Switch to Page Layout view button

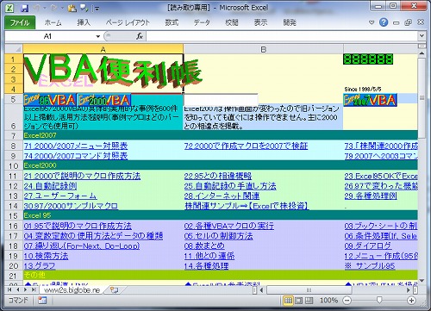coord(299,301)
